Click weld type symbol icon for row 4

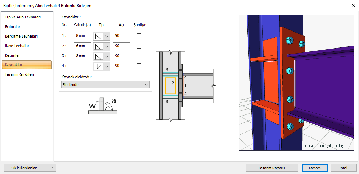[x=98, y=66]
